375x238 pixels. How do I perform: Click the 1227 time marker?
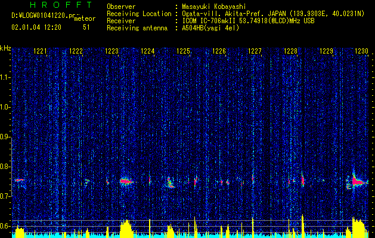255,51
